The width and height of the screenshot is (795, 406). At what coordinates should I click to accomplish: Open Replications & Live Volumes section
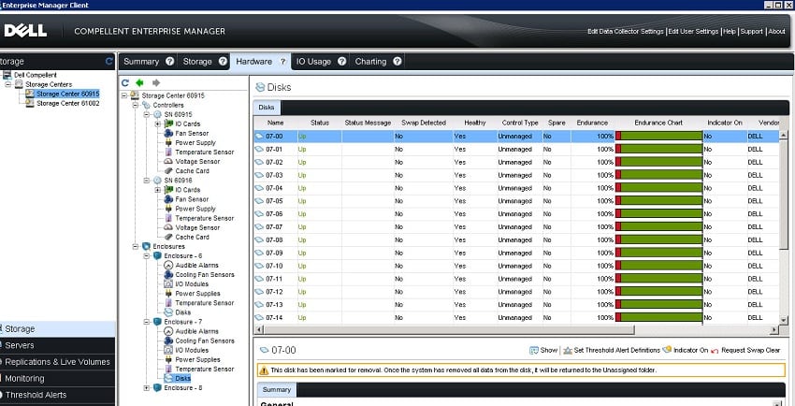click(x=58, y=362)
